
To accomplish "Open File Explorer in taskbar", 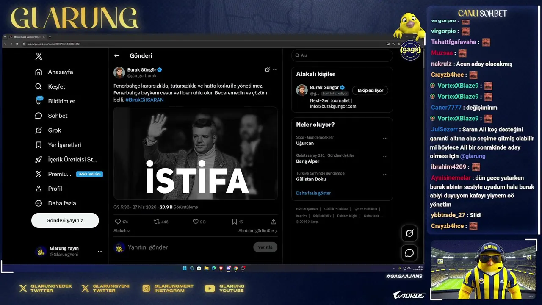I will 206,268.
